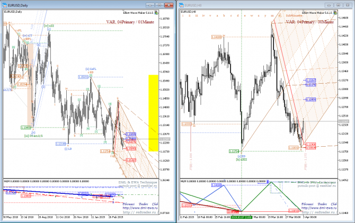Viewport: 355px width, 223px height.
Task: Click the '[iv] nZZ' wave label in Daily chart
Action: point(49,26)
